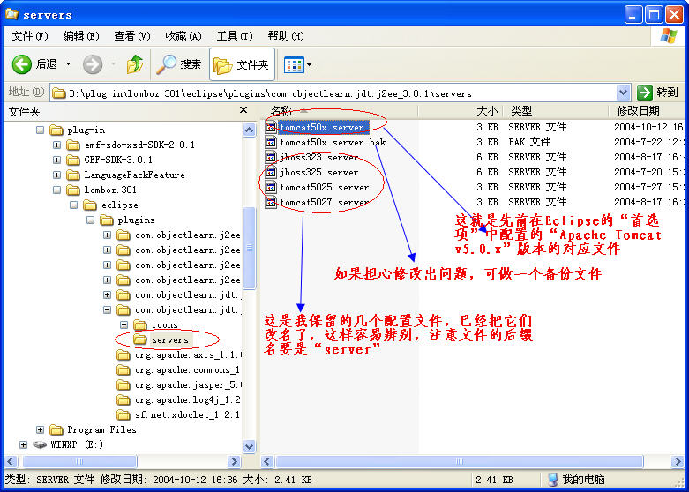This screenshot has height=492, width=689.
Task: Click the Up folder icon
Action: pos(134,64)
